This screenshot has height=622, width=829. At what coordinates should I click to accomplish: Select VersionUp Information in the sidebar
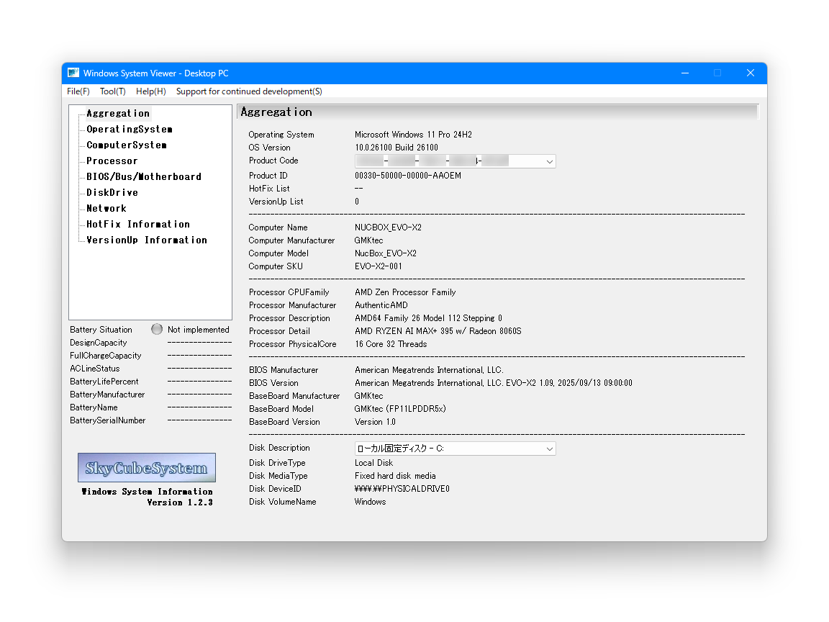(146, 240)
